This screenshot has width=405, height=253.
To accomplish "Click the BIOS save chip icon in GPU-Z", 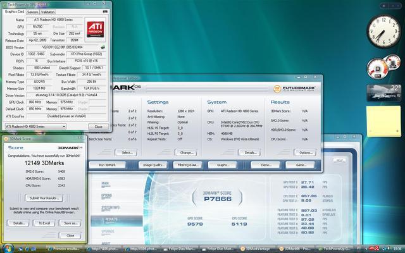I will [x=103, y=47].
